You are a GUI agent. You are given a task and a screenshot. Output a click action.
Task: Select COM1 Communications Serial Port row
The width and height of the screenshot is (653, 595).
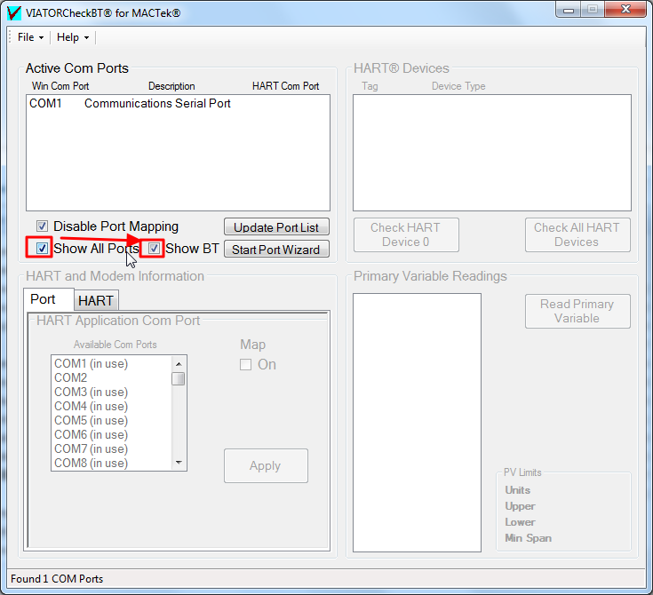[178, 103]
